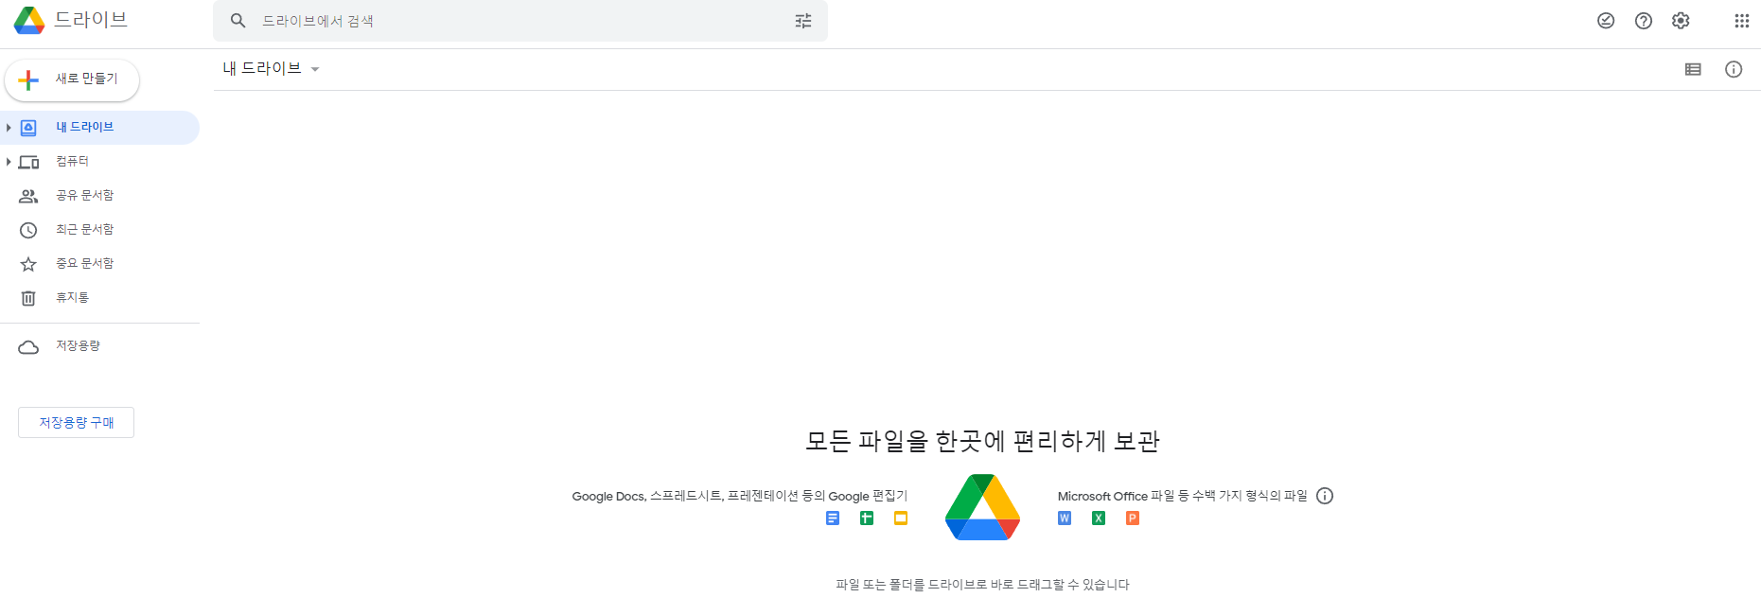Screen dimensions: 1761x615
Task: Click the 중요 문서함 star icon
Action: point(28,264)
